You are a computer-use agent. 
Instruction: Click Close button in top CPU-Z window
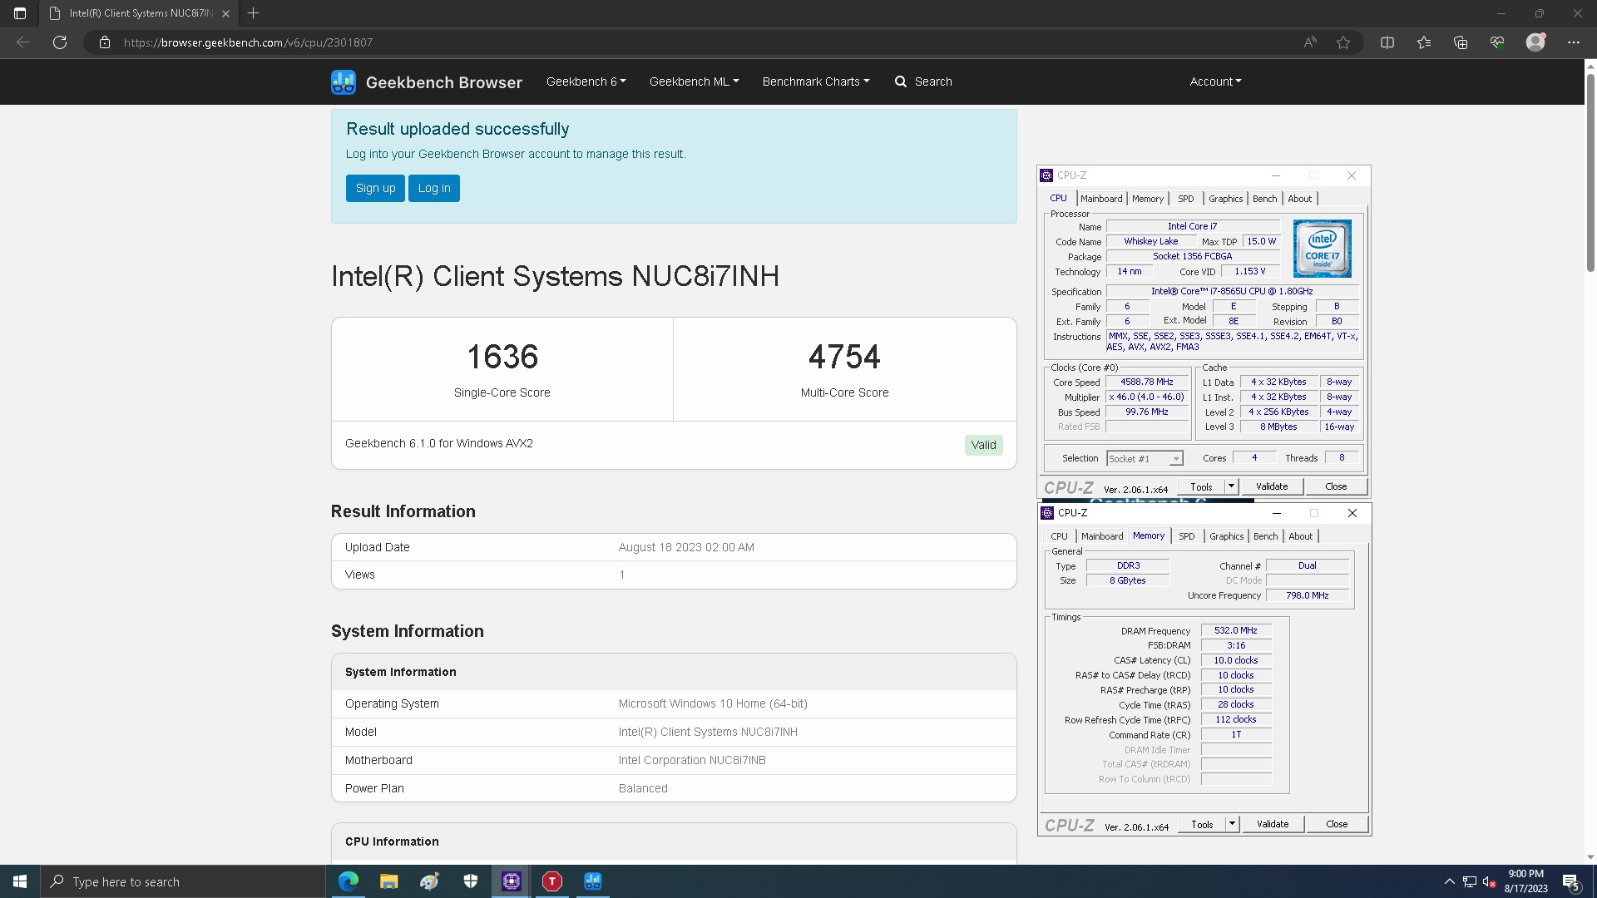click(1336, 486)
